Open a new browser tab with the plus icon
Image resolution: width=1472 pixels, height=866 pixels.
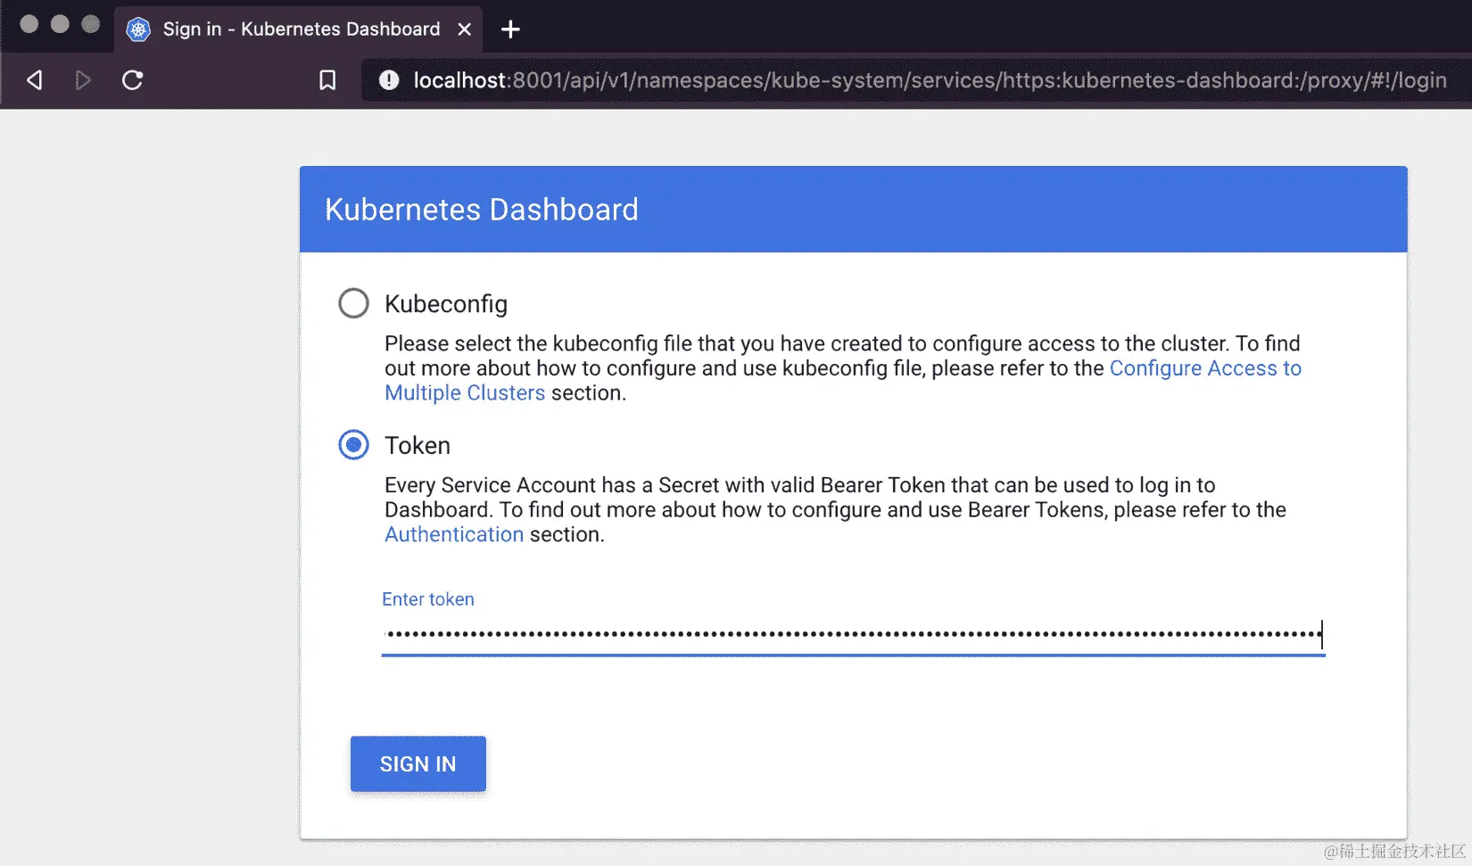click(x=509, y=29)
